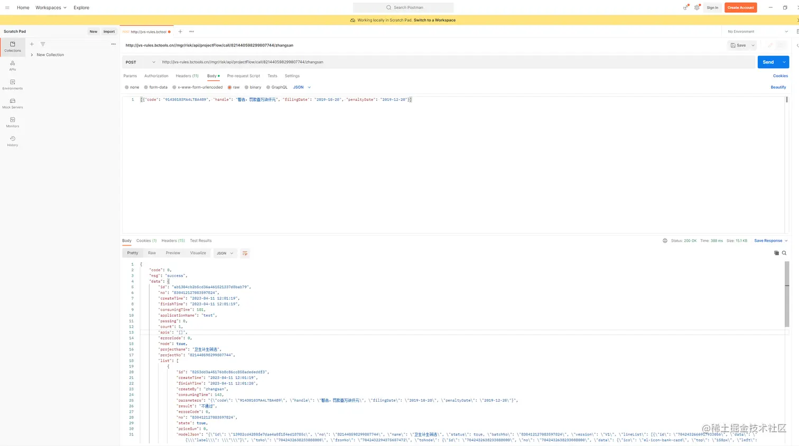Select the 'GraphQL' body type
The image size is (799, 446).
277,87
